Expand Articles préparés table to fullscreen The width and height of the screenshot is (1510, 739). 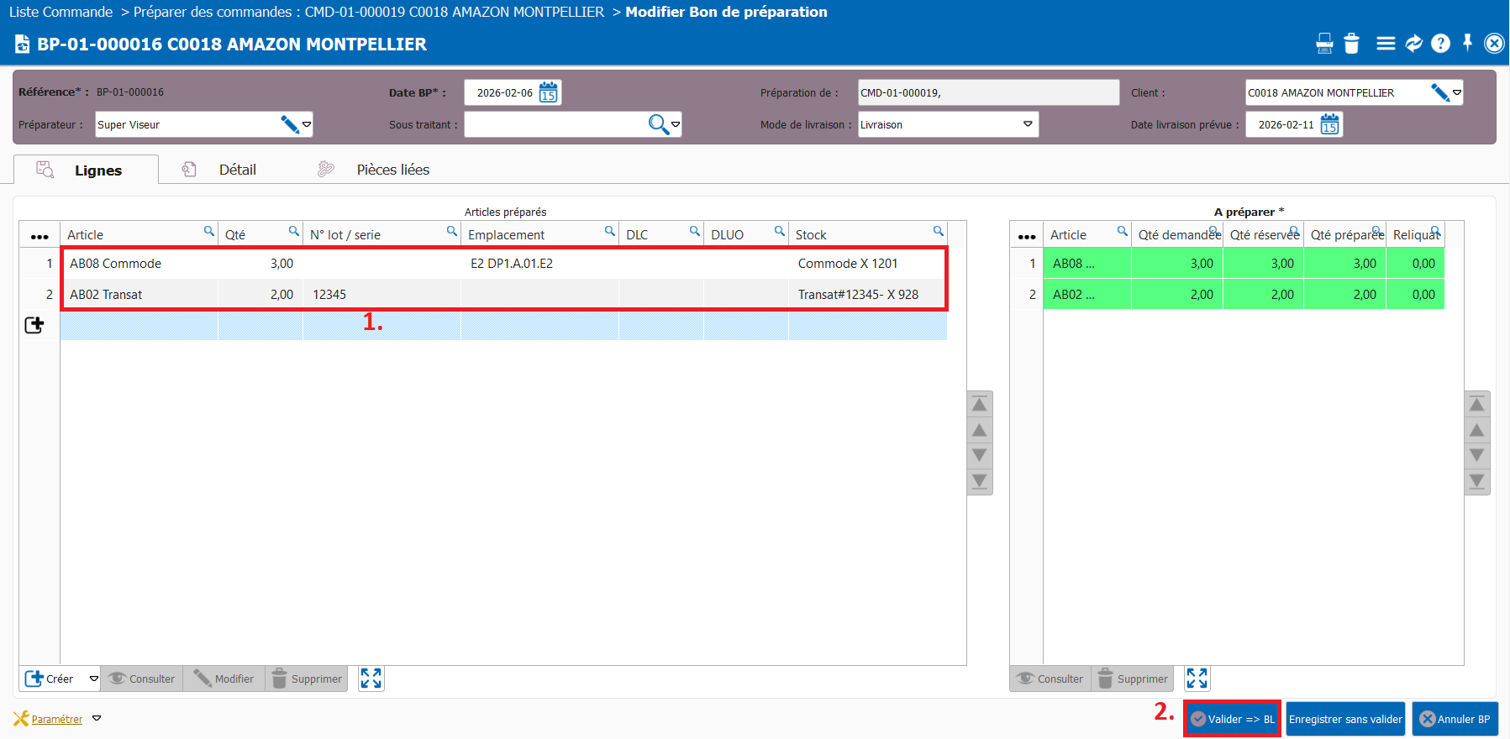pyautogui.click(x=371, y=679)
